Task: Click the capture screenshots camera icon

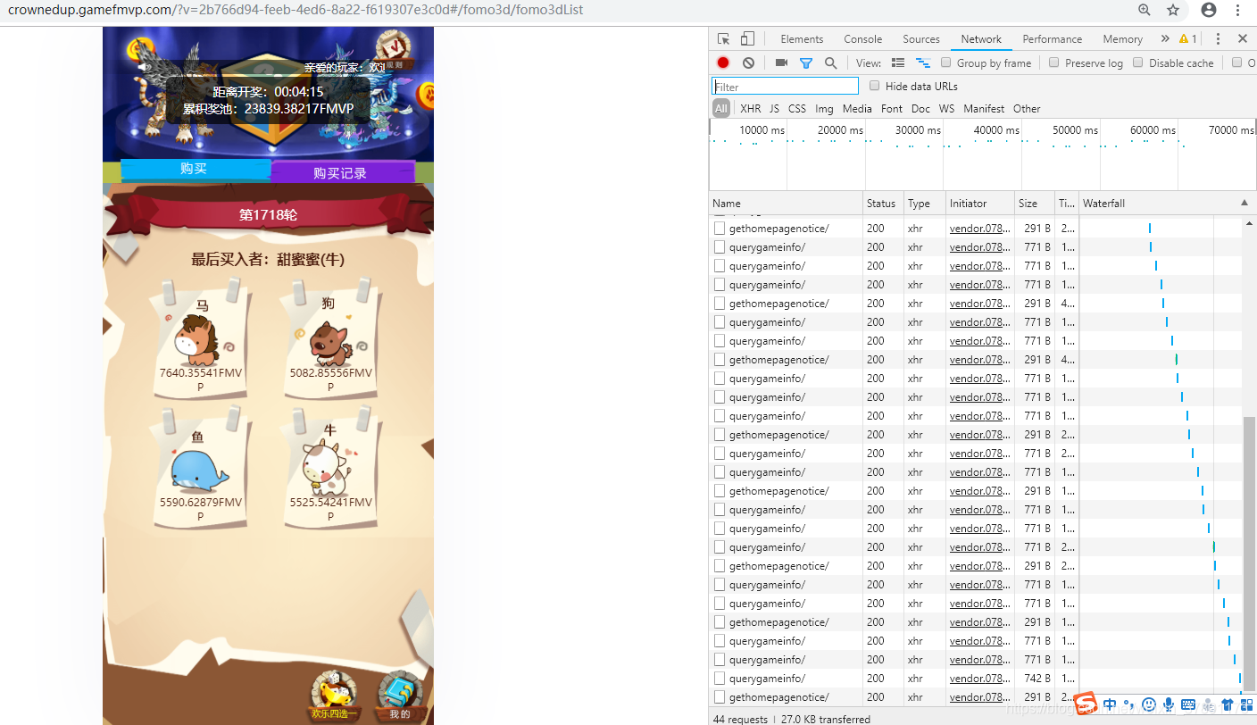Action: [x=781, y=62]
